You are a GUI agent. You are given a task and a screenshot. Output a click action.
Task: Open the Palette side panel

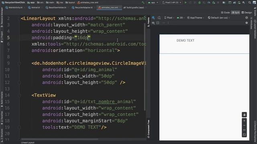(x=149, y=22)
